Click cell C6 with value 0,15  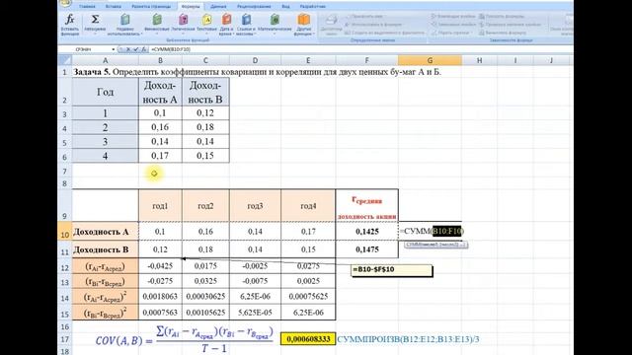click(205, 156)
